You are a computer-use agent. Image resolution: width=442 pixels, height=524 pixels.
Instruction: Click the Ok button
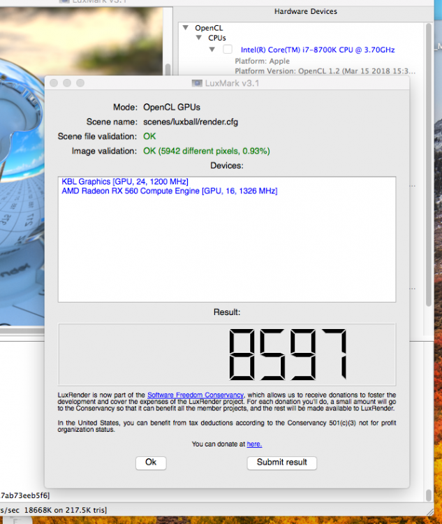coord(151,463)
